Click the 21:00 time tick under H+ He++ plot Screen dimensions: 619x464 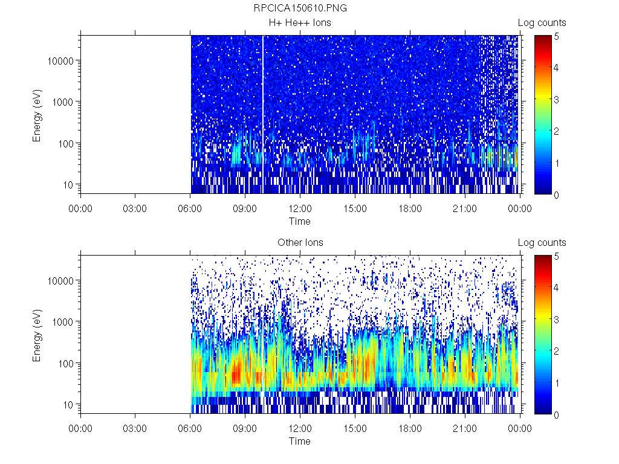click(465, 208)
